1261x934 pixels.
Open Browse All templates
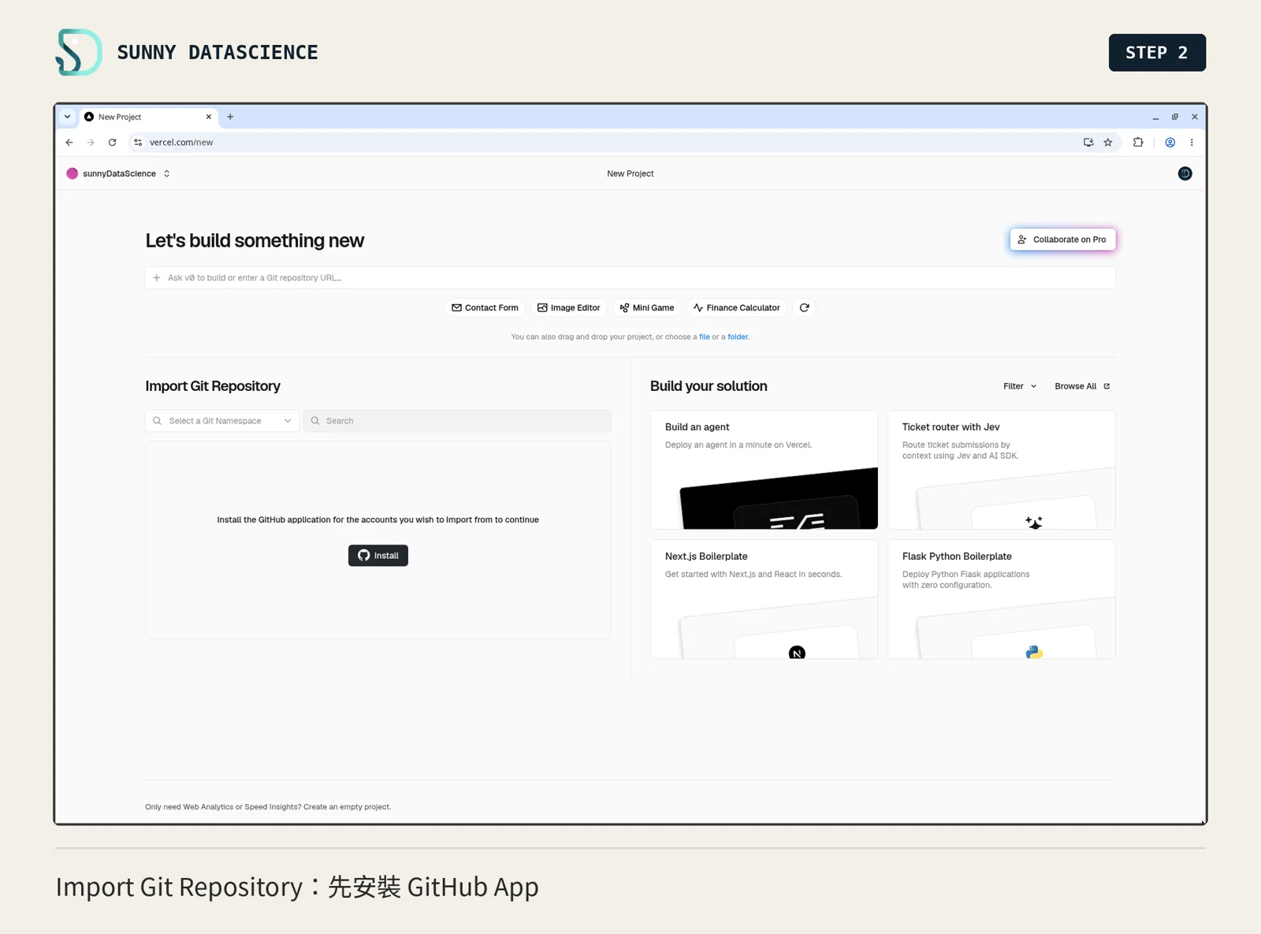[1082, 386]
